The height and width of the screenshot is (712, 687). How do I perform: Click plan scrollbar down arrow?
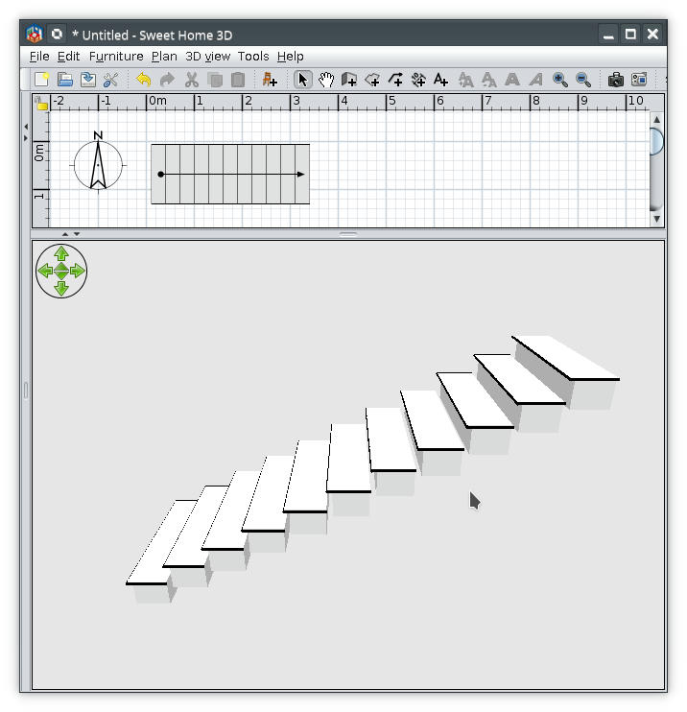656,219
